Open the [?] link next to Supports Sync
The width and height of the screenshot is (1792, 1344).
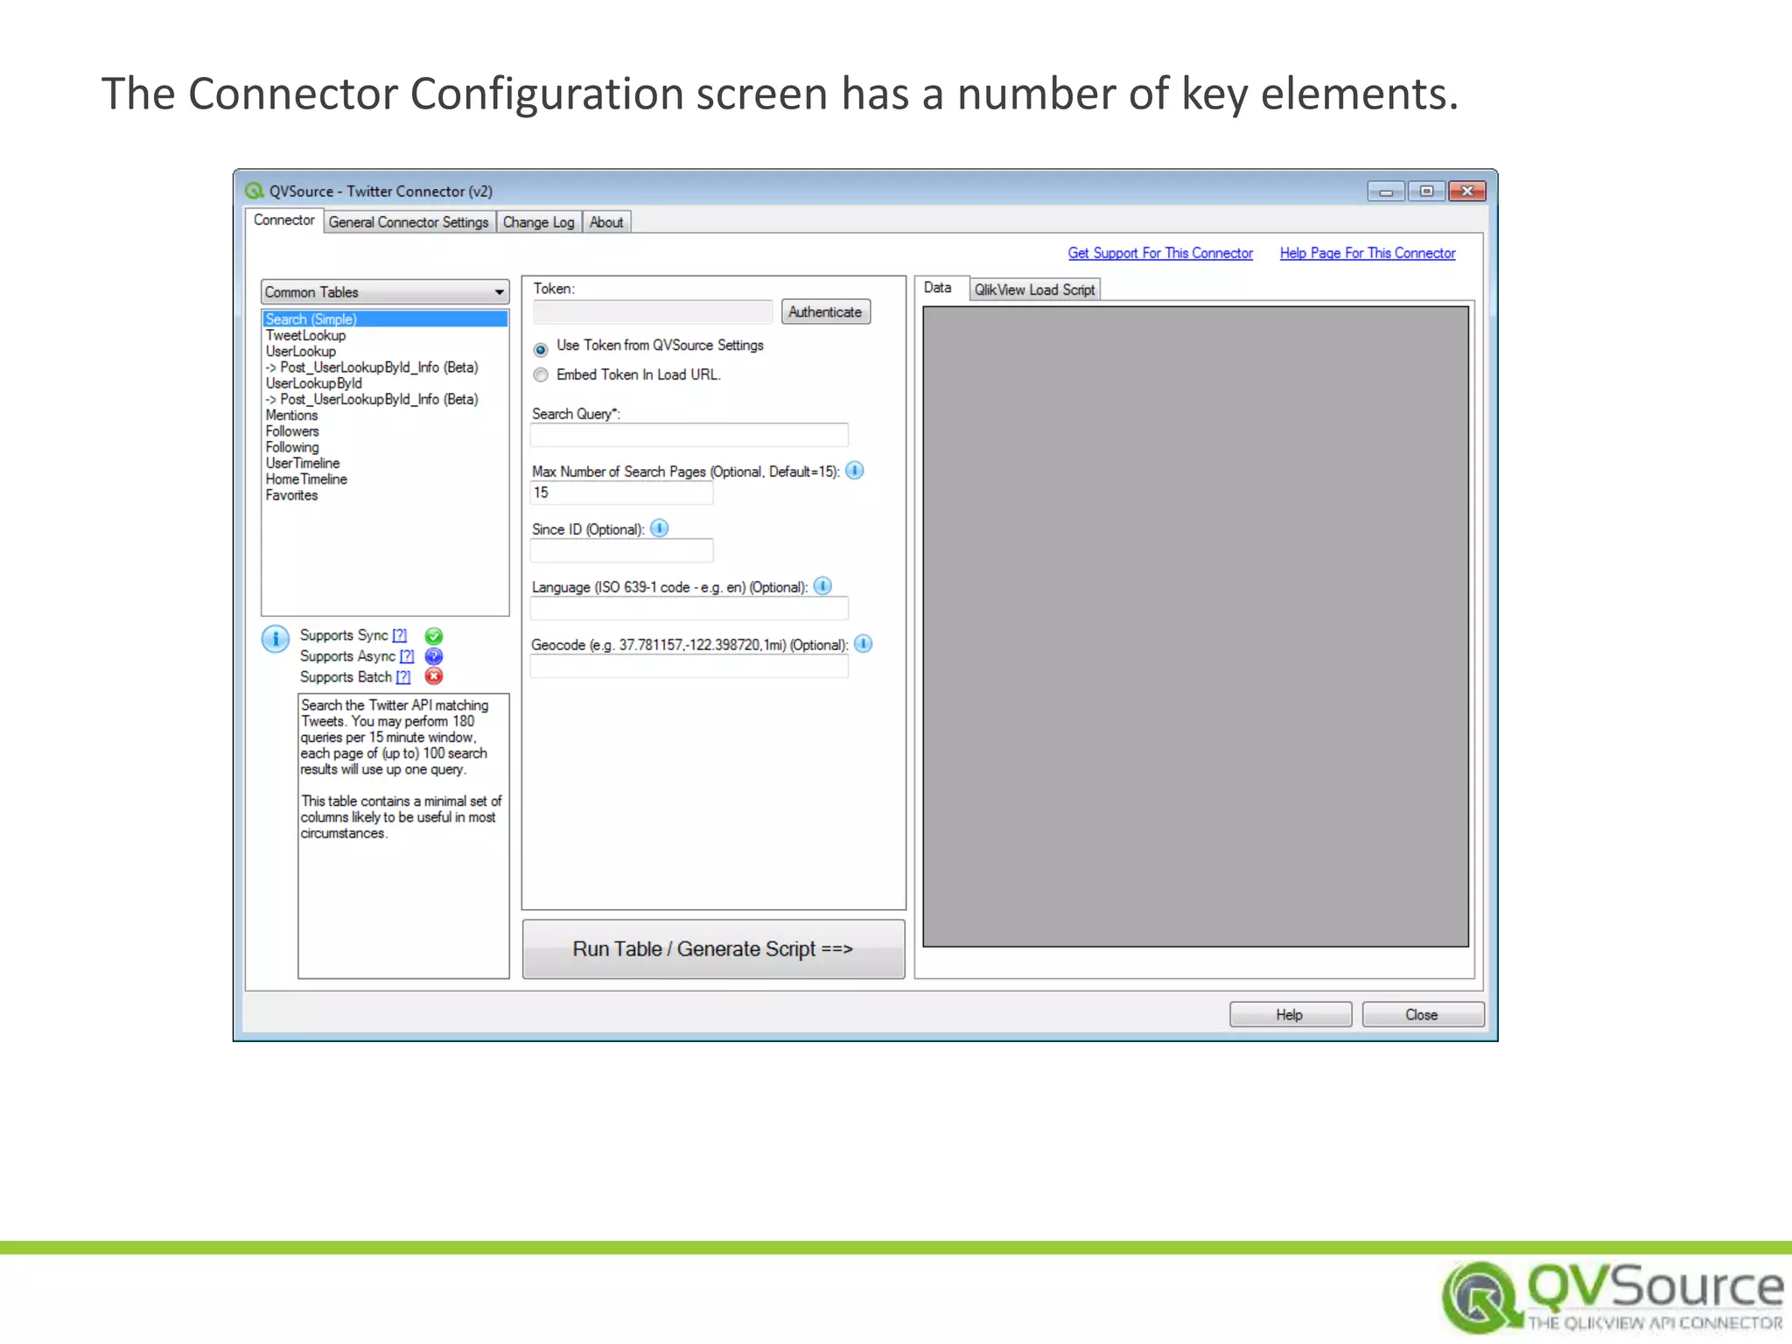[x=400, y=635]
